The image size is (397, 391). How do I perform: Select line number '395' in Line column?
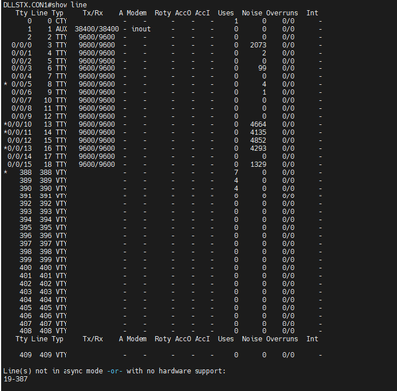pyautogui.click(x=46, y=227)
